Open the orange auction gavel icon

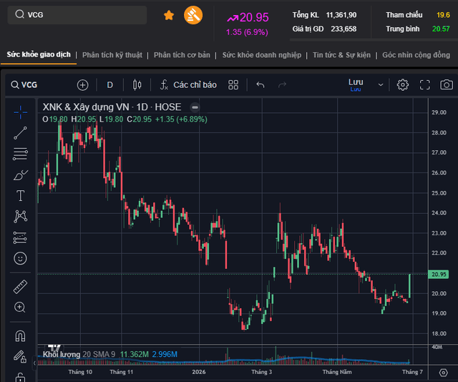click(x=193, y=15)
